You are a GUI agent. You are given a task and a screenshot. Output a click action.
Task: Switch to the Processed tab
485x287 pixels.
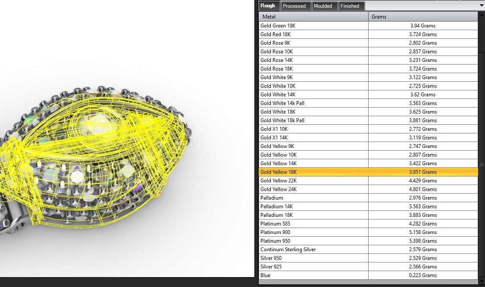[294, 6]
